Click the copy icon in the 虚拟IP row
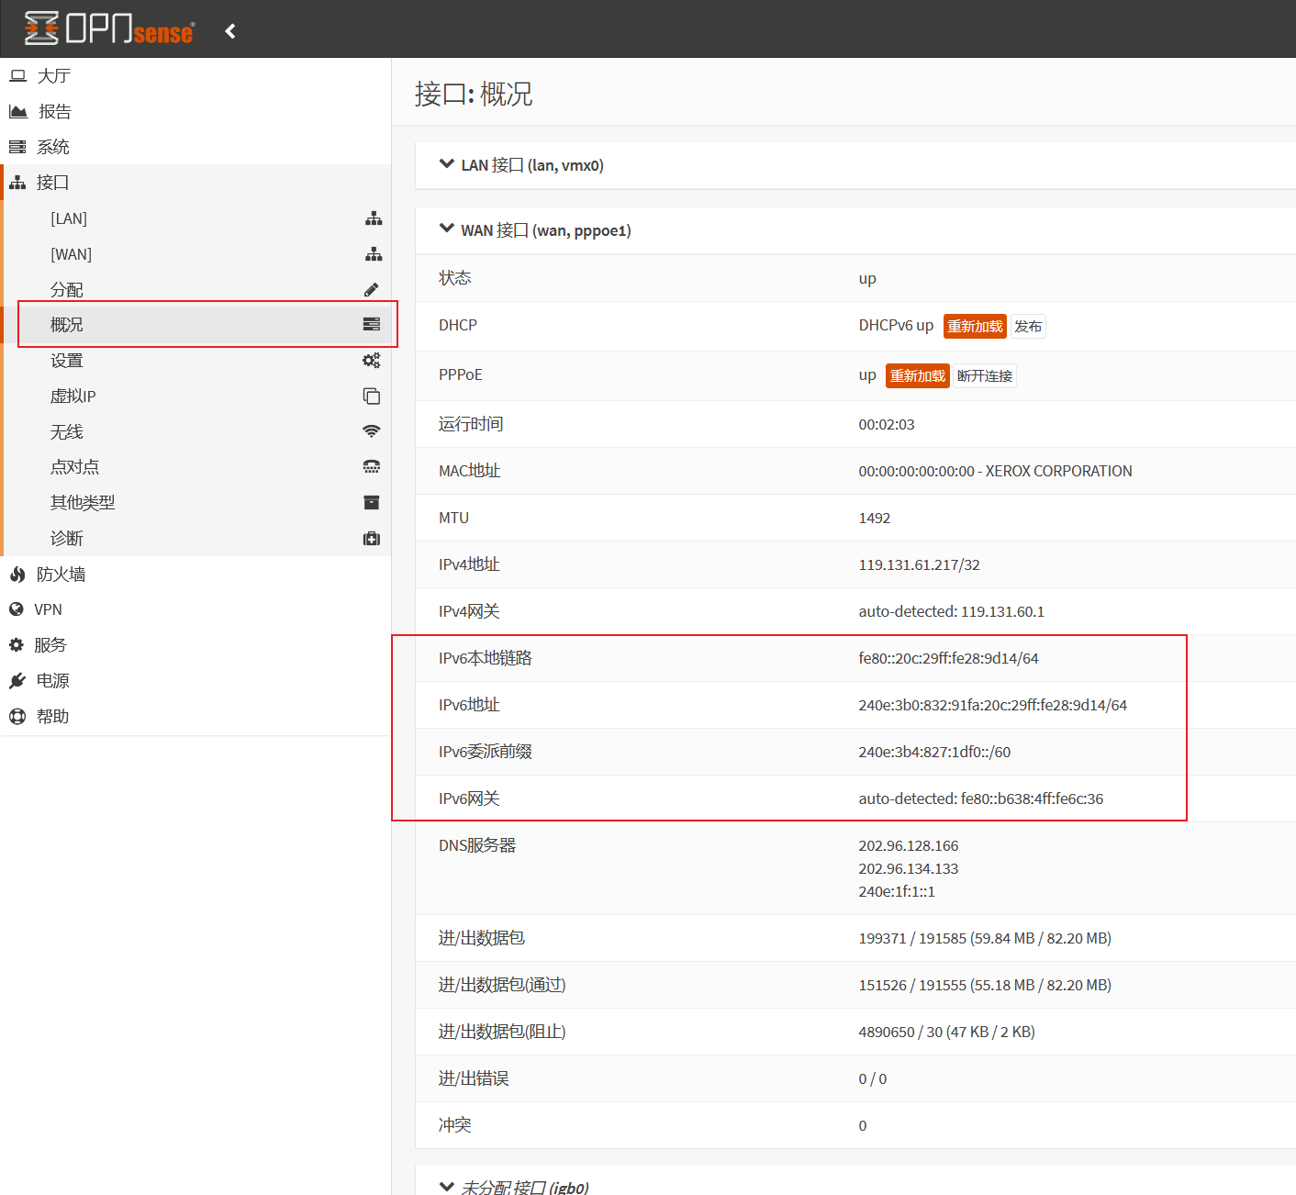This screenshot has width=1296, height=1195. [x=372, y=396]
